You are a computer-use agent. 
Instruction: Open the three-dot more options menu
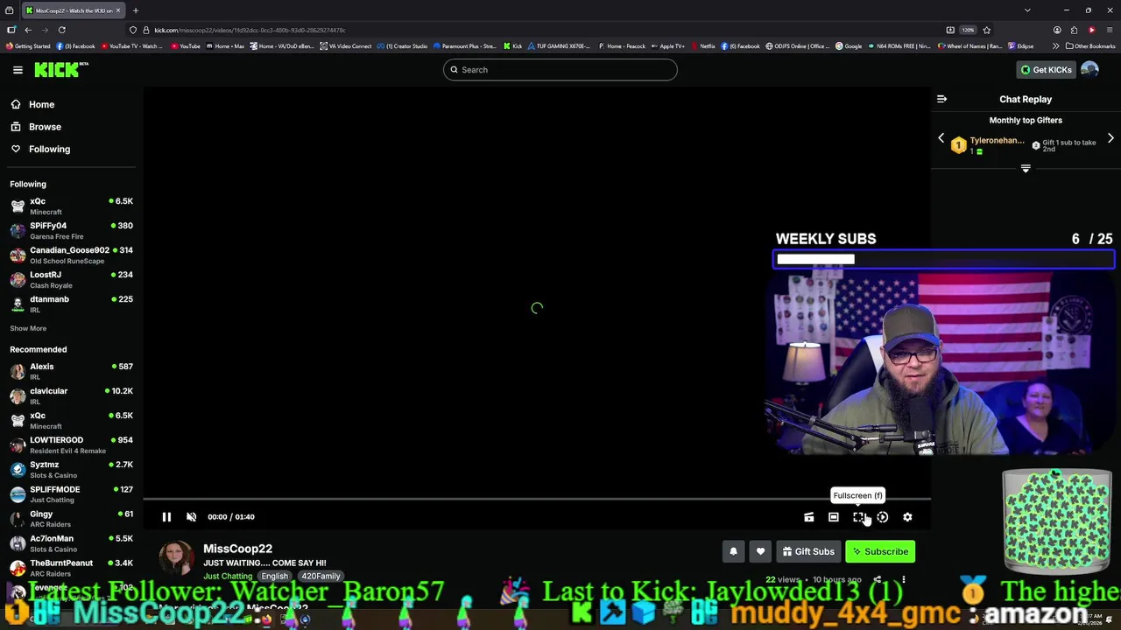(904, 579)
